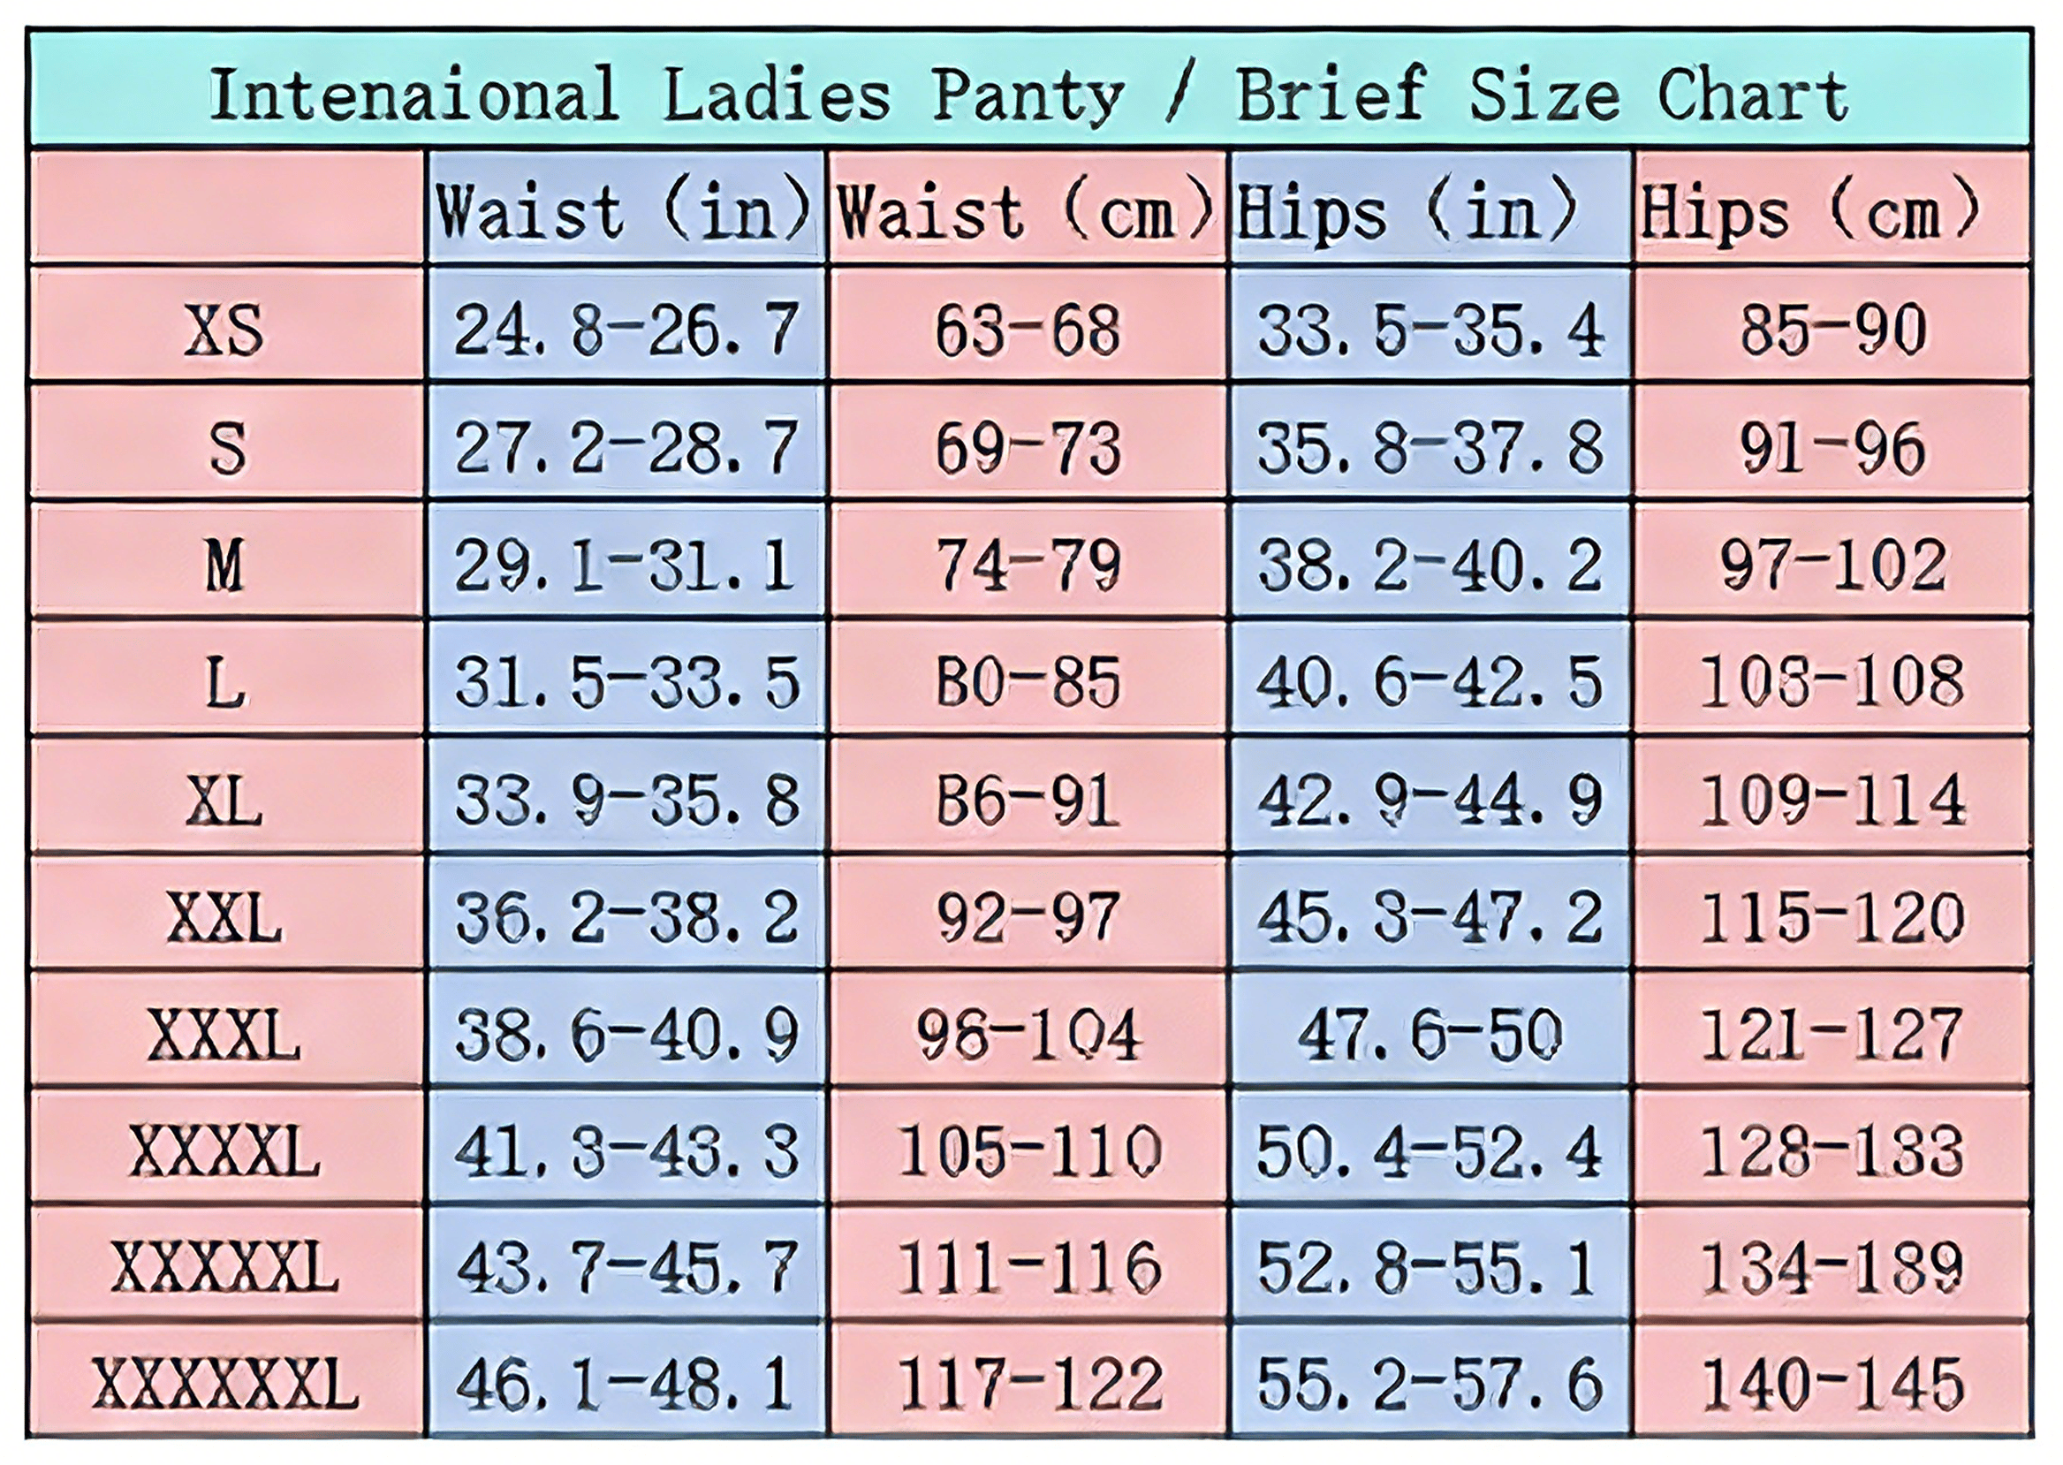
Task: Select the XXXXXXL size row label
Action: [x=225, y=1385]
